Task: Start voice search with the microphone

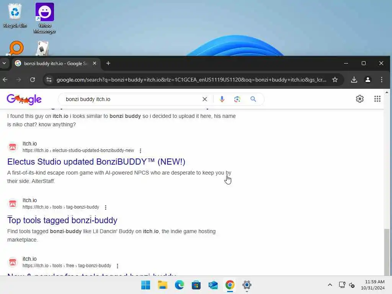Action: tap(222, 99)
